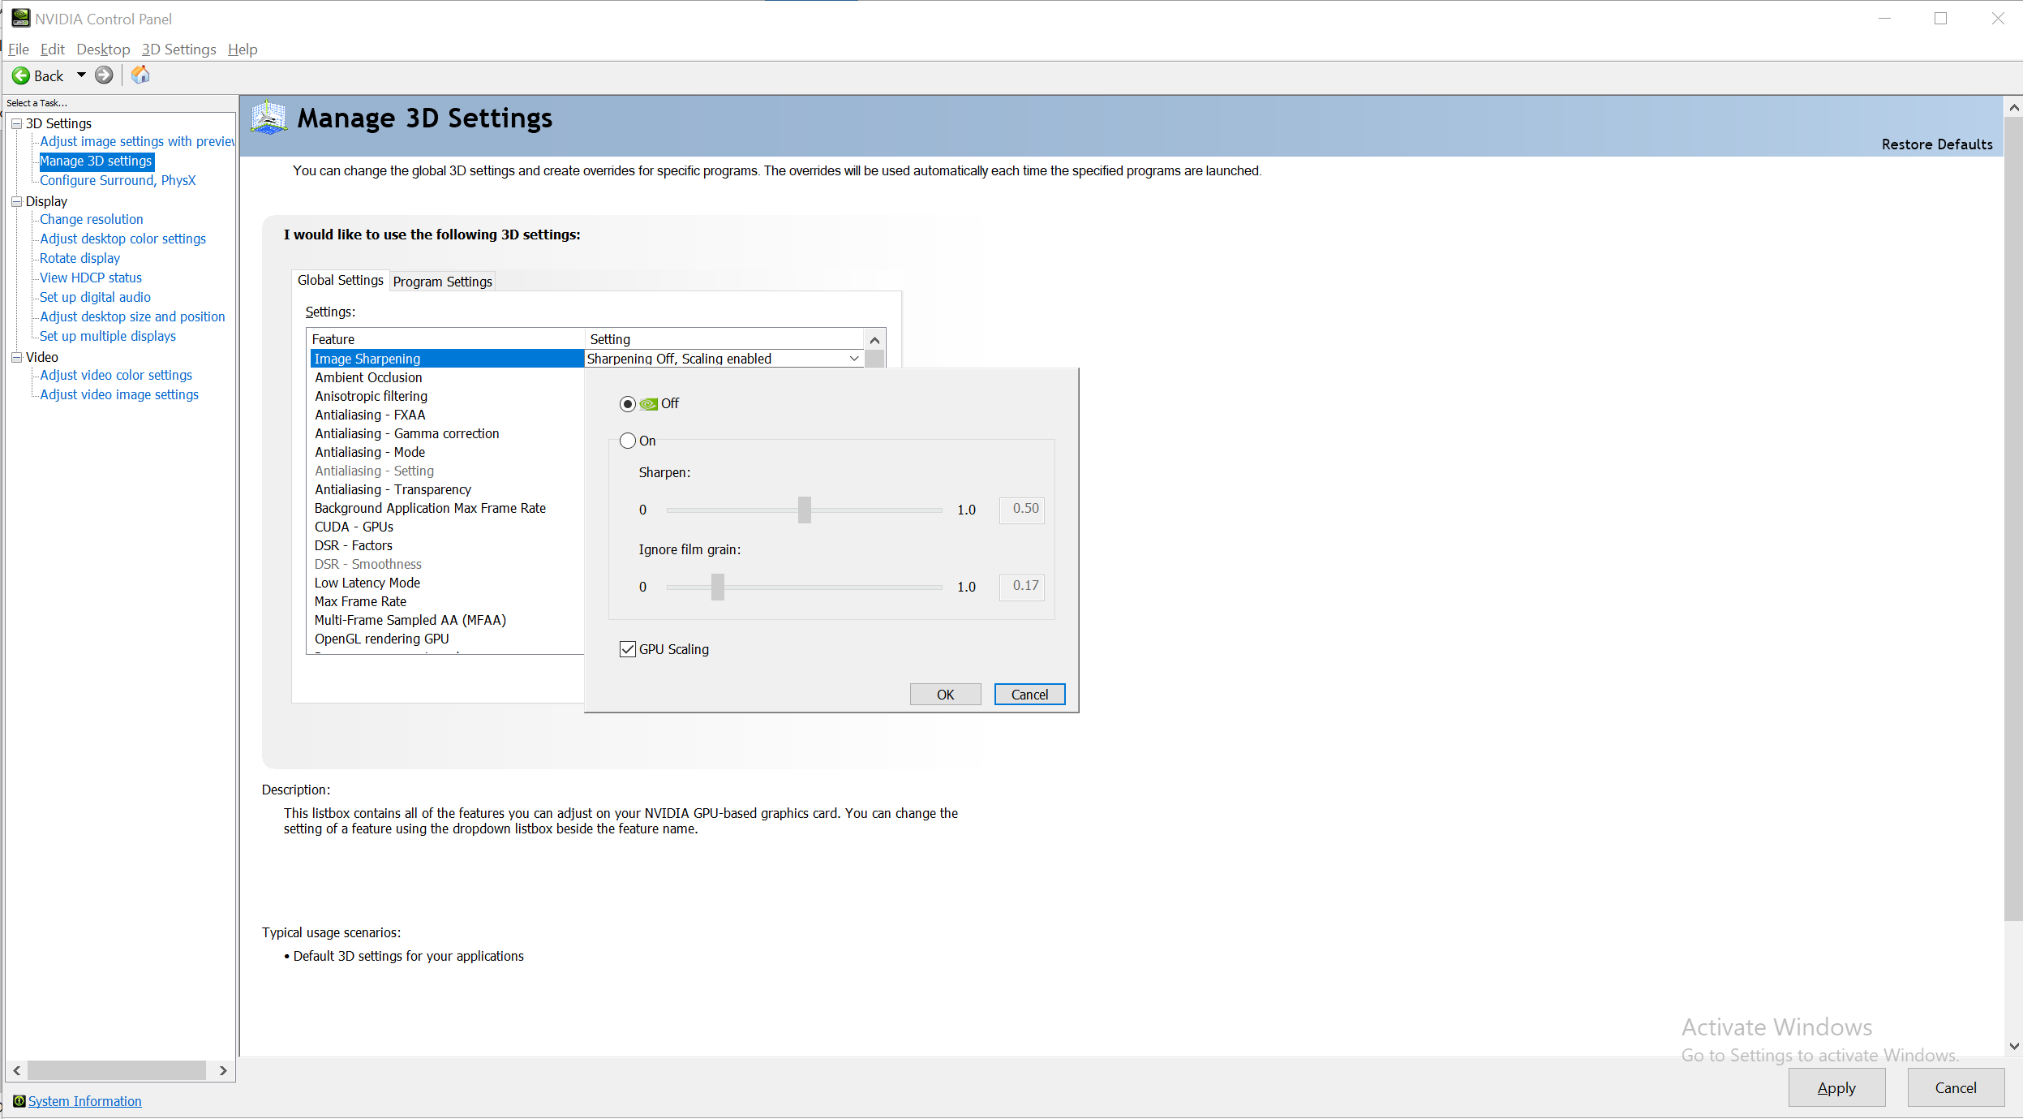The height and width of the screenshot is (1119, 2023).
Task: Click the NVIDIA Control Panel title icon
Action: [20, 18]
